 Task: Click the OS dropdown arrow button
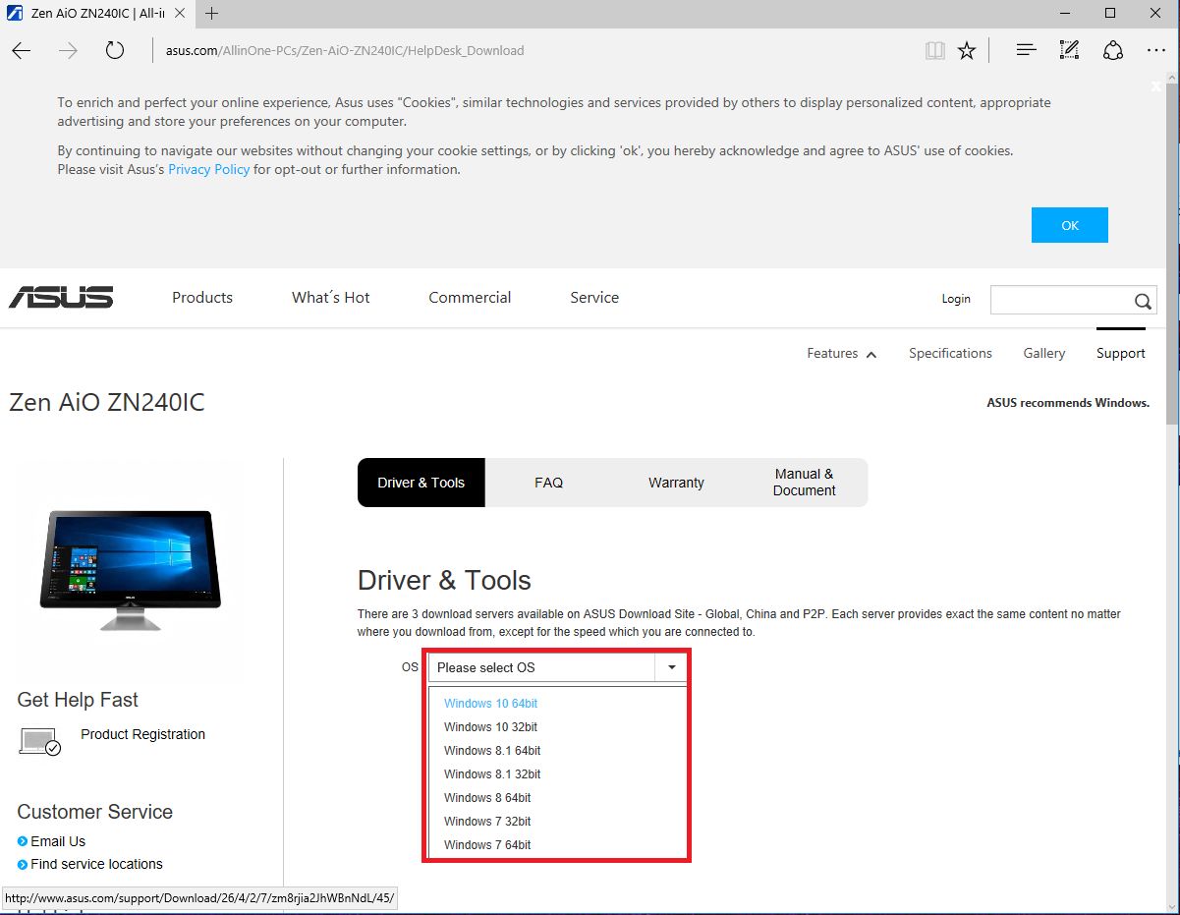point(671,667)
